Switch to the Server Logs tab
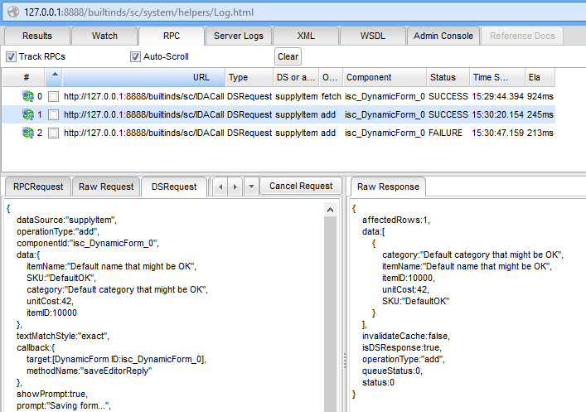The image size is (586, 412). [238, 36]
